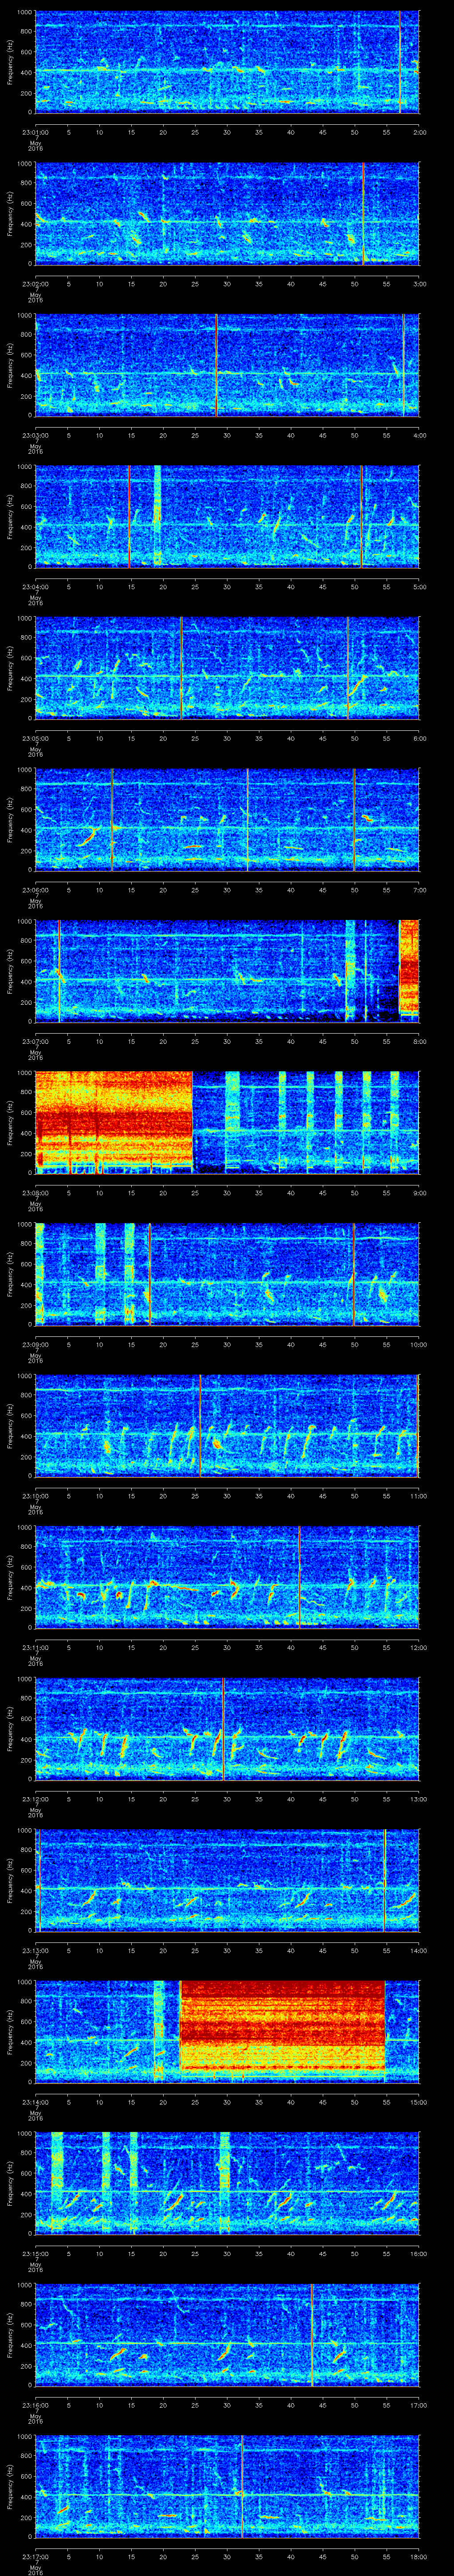Click the 23:01:00 start time label

36,131
